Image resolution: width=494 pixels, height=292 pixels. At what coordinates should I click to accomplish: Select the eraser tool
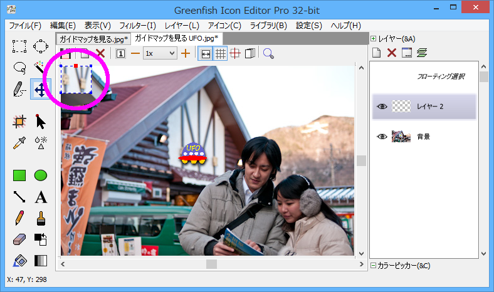pos(19,239)
